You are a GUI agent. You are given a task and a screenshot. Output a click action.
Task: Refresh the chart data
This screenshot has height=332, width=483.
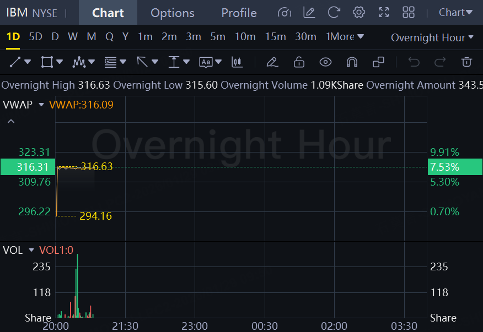(x=334, y=13)
